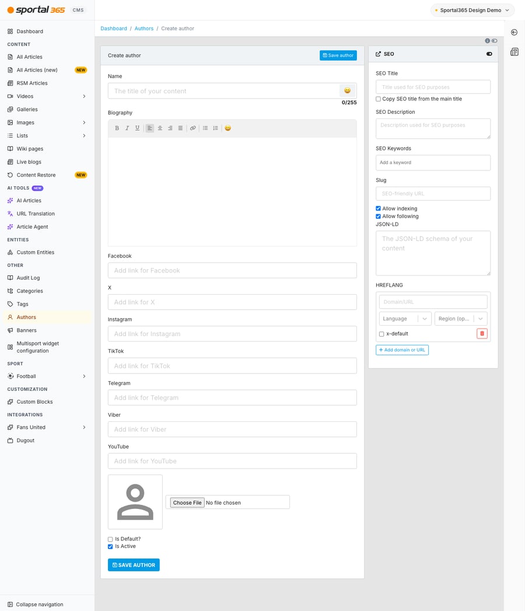Insert a link in Biography editor

point(192,128)
